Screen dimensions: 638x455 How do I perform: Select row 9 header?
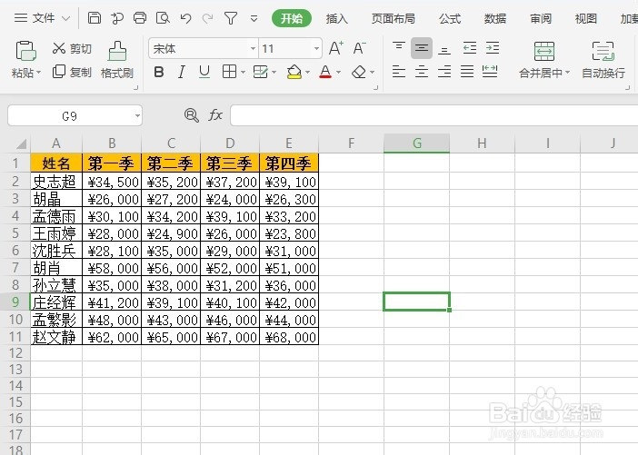pos(15,302)
